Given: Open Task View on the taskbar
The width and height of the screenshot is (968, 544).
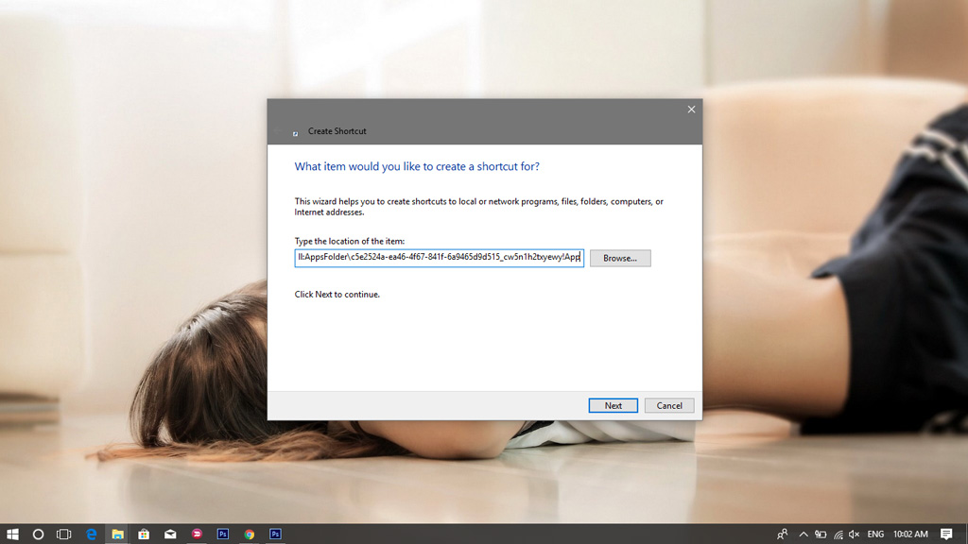Looking at the screenshot, I should click(64, 535).
